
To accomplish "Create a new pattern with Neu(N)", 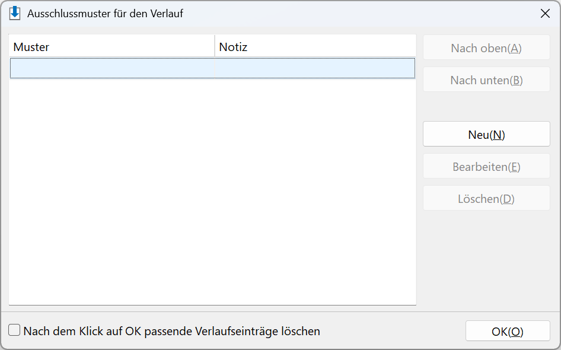I will tap(486, 134).
